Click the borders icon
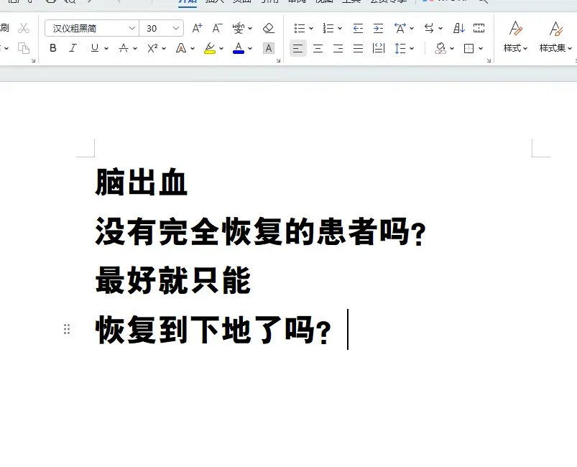 tap(468, 48)
